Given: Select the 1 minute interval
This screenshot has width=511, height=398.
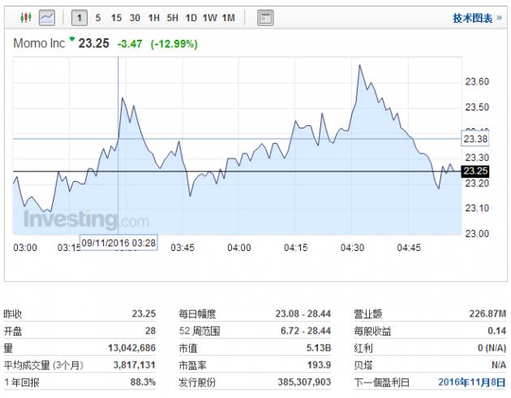Looking at the screenshot, I should click(79, 18).
